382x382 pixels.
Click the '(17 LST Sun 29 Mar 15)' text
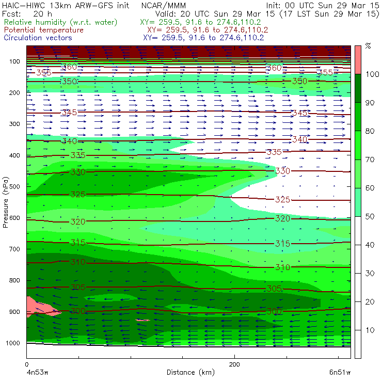coord(329,14)
